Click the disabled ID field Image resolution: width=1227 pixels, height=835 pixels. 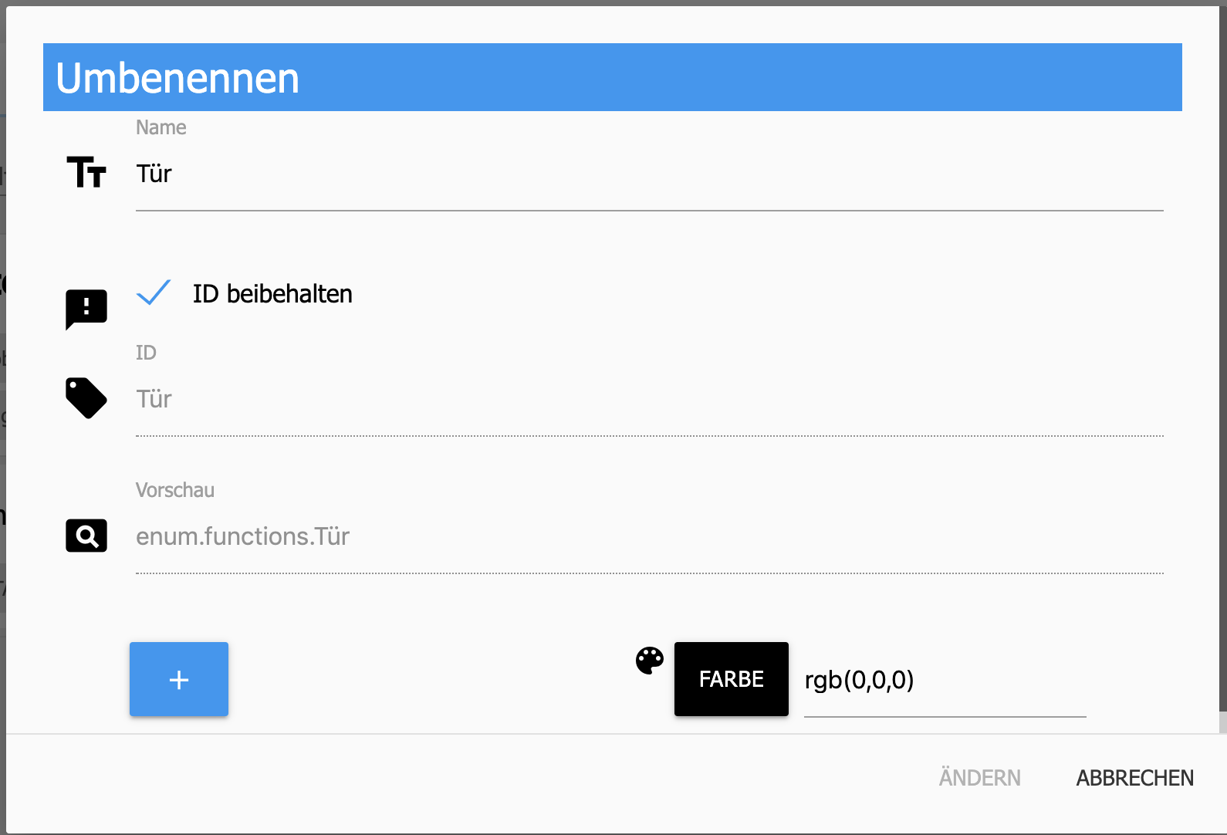coord(650,400)
